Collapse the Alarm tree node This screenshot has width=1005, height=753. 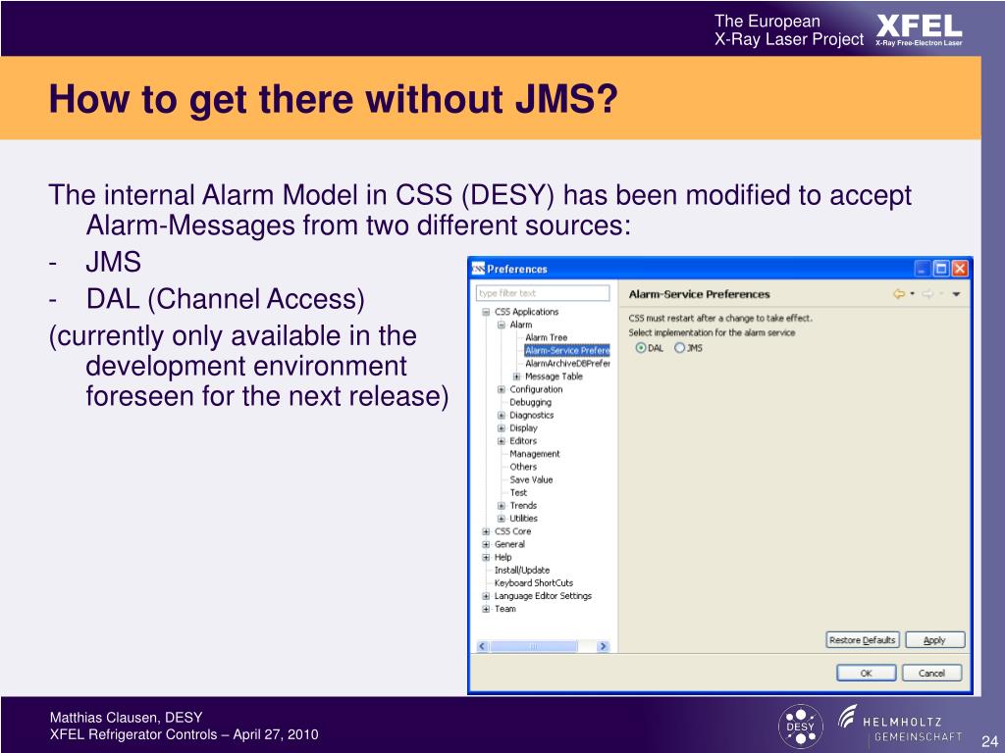[x=502, y=325]
